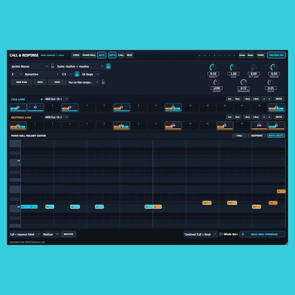295x295 pixels.
Task: Select pattern slot A
Action: (199, 55)
